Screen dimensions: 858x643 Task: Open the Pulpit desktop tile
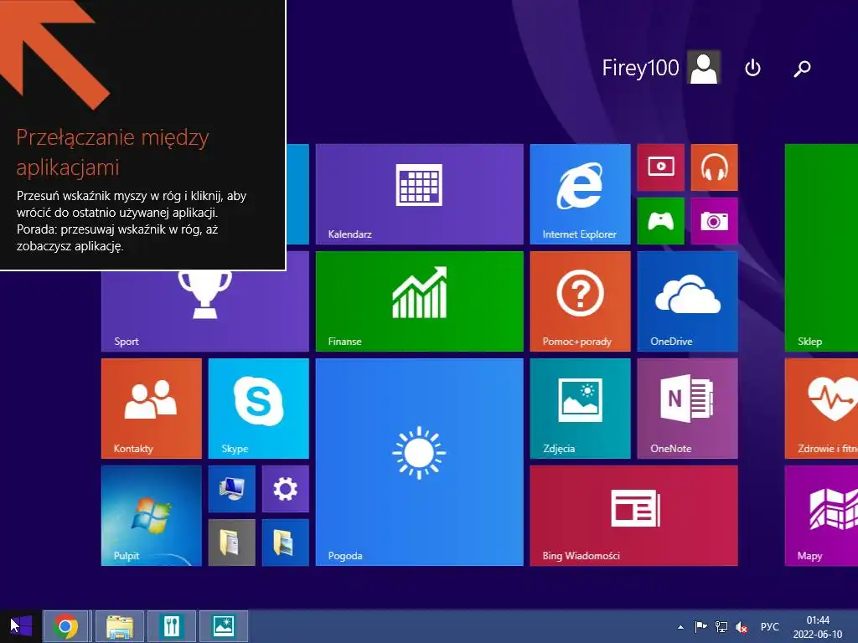tap(151, 516)
